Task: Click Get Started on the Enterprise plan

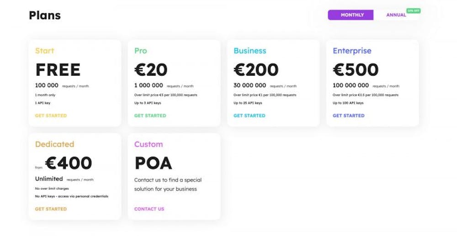Action: pyautogui.click(x=349, y=115)
